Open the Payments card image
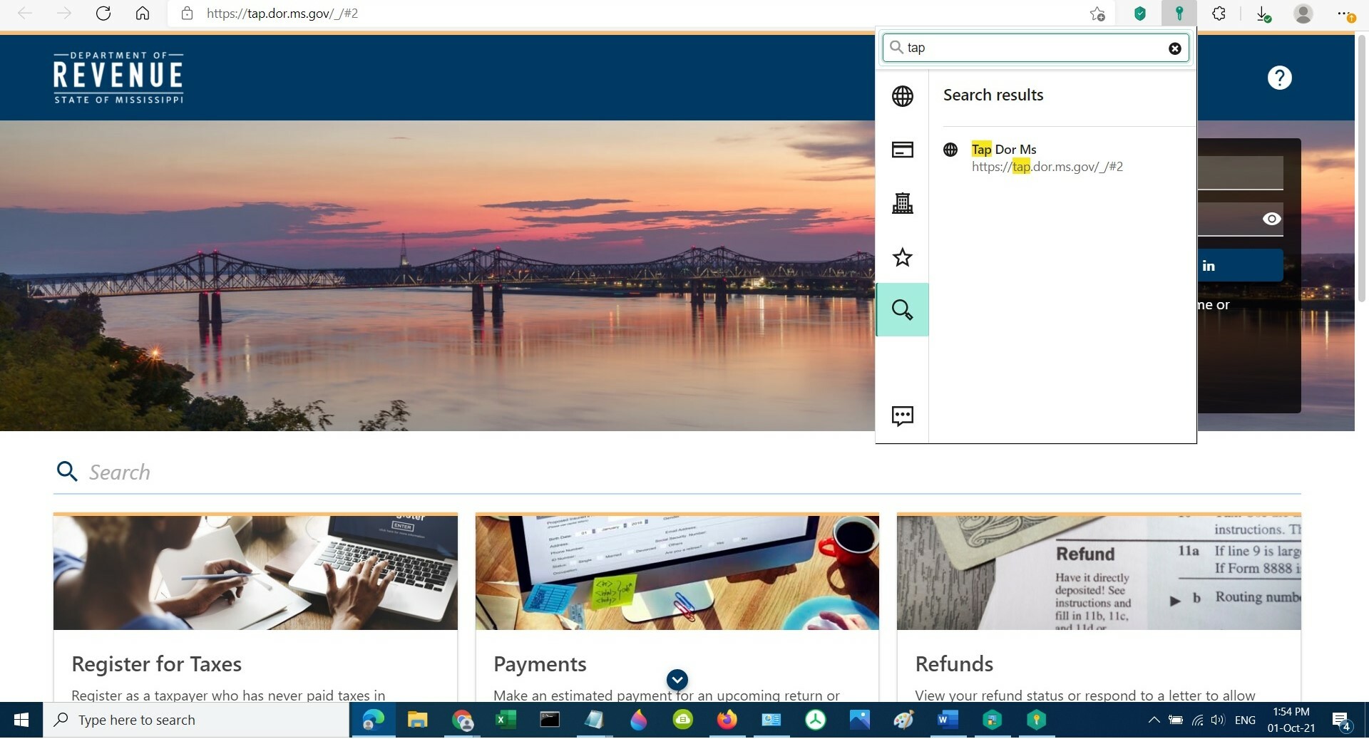Image resolution: width=1369 pixels, height=739 pixels. pyautogui.click(x=677, y=572)
